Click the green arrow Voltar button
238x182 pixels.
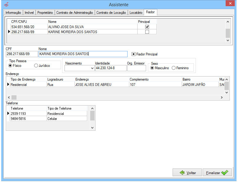[187, 173]
